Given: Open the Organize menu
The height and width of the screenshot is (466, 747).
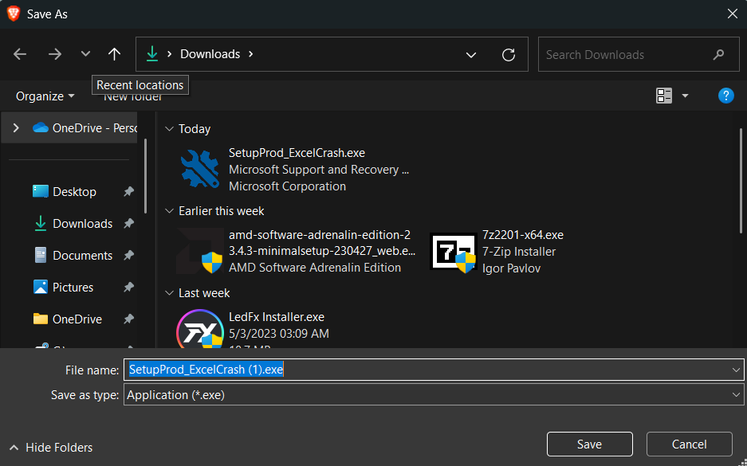Looking at the screenshot, I should click(45, 96).
